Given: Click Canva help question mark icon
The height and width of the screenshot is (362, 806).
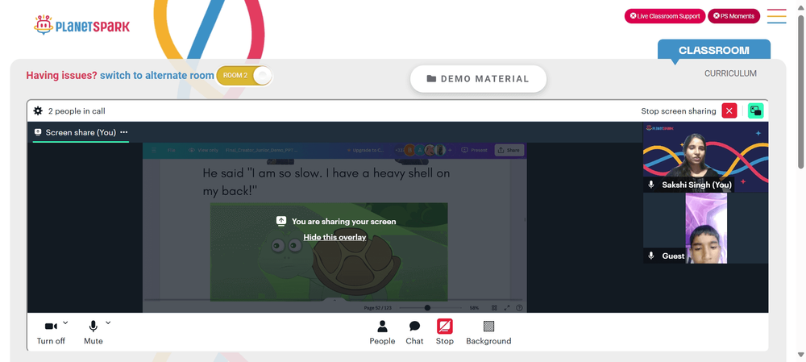Looking at the screenshot, I should point(519,307).
